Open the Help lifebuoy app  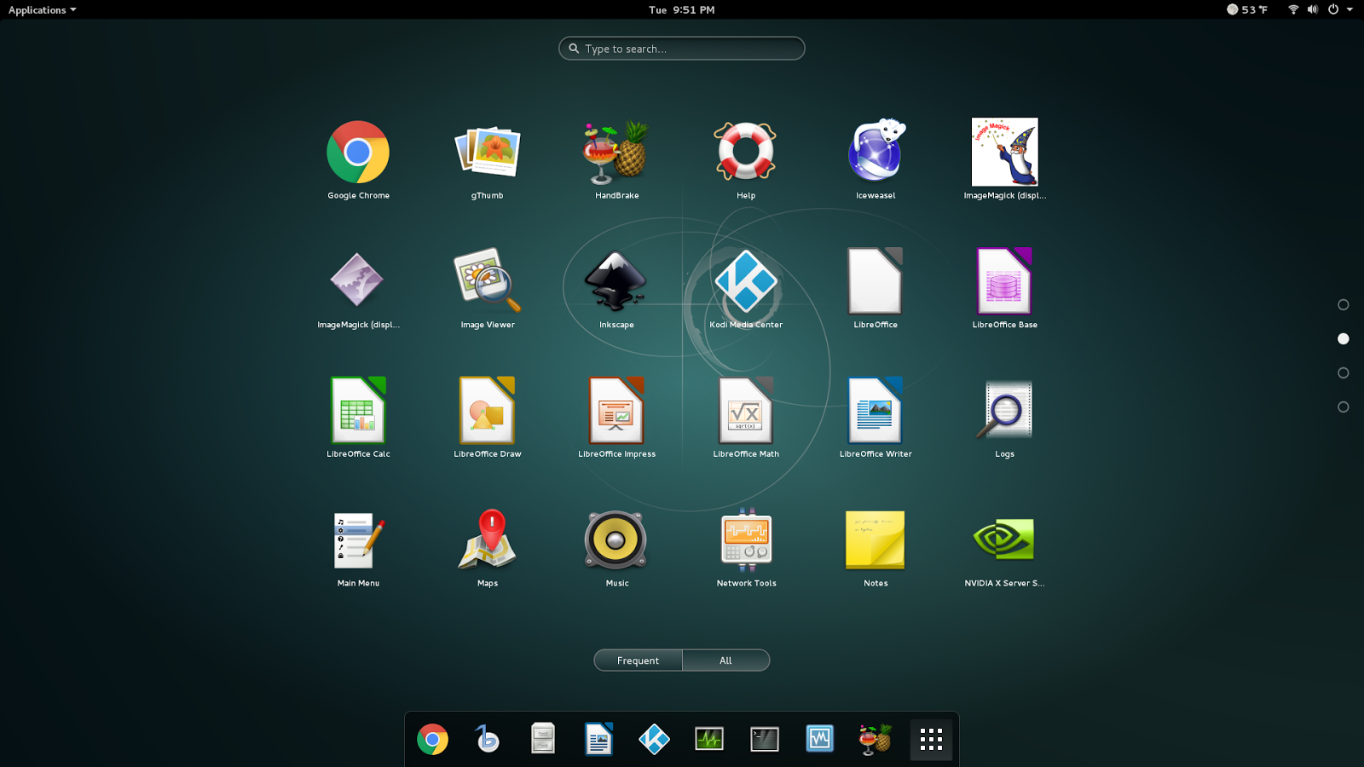coord(746,153)
